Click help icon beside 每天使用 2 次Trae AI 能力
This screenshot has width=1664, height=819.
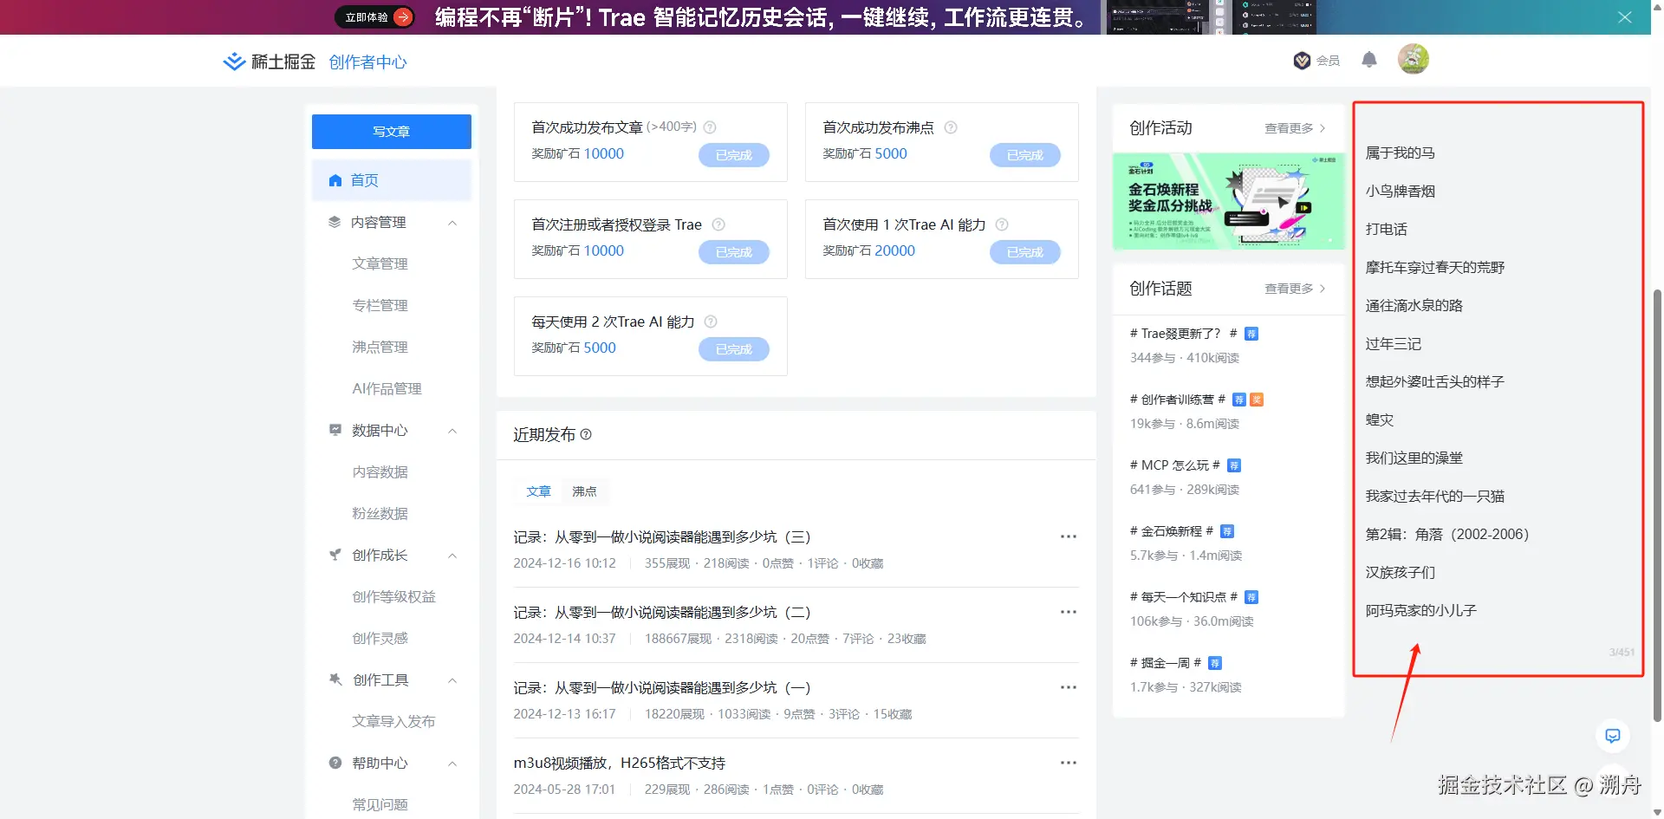click(711, 322)
